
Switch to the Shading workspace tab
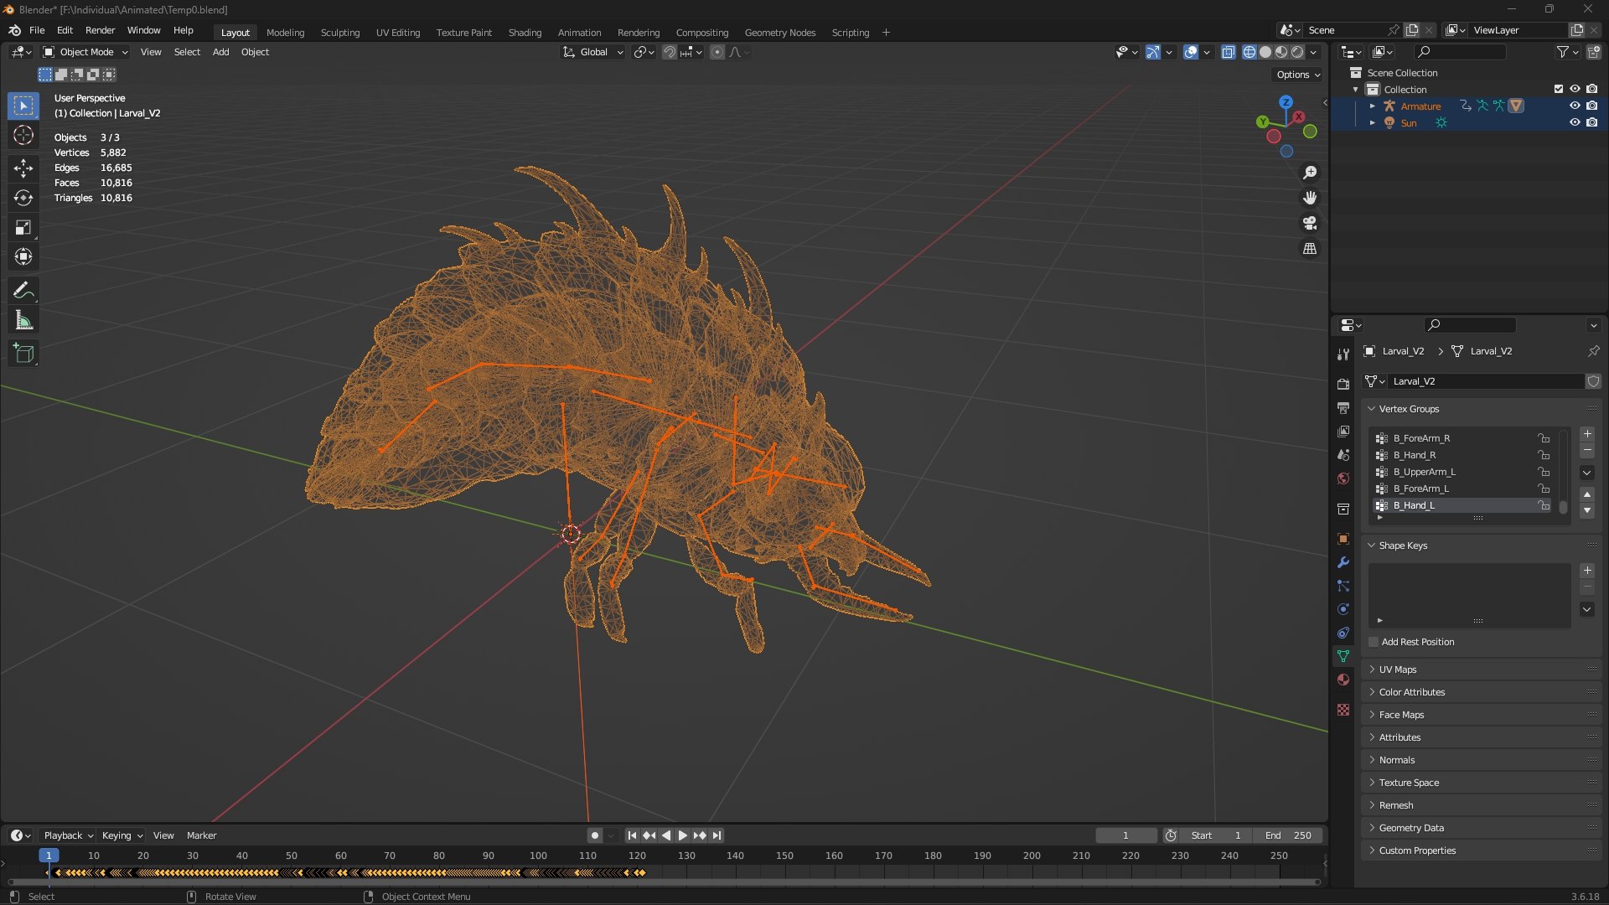(525, 33)
